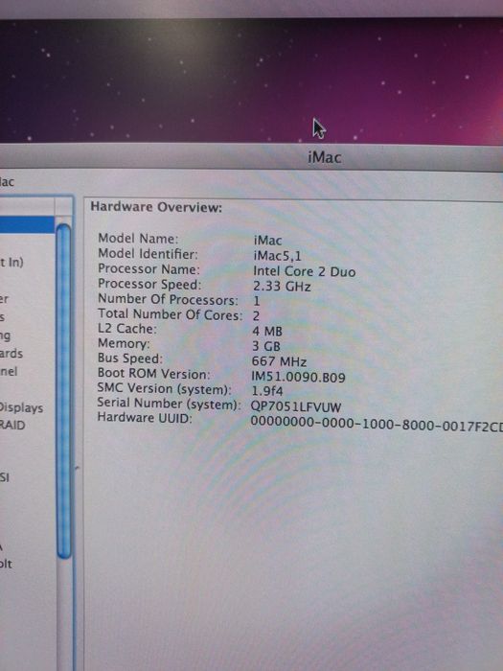
Task: Select sidebar item ending in ards
Action: (11, 354)
